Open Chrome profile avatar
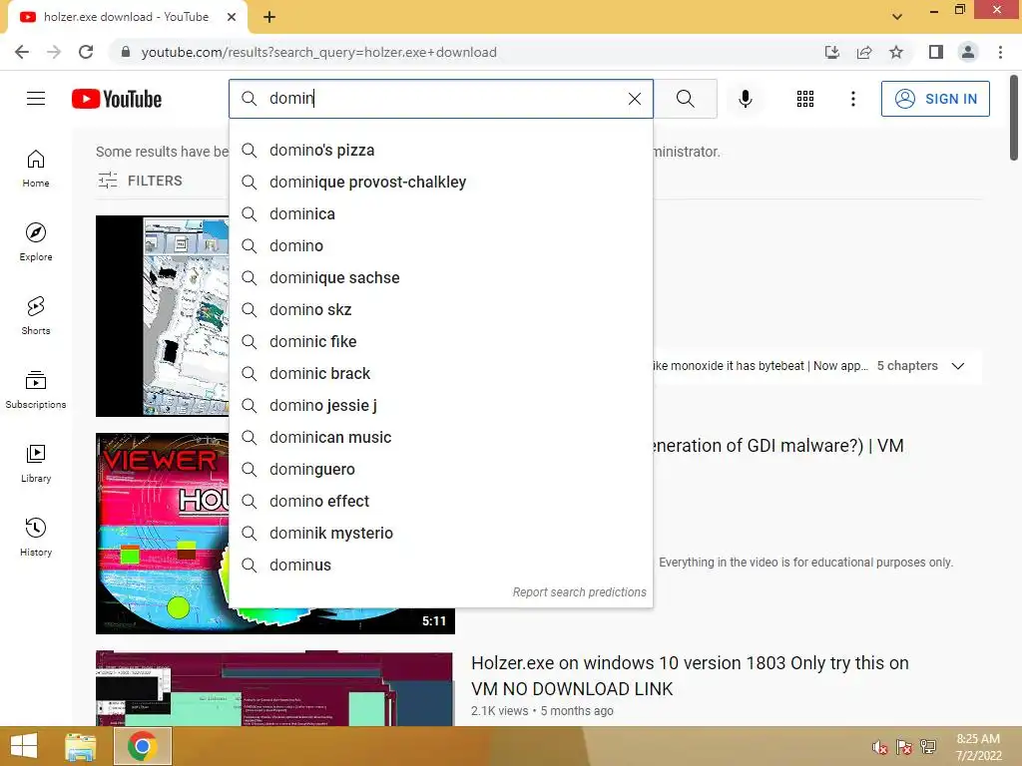Screen dimensions: 1022x766 (968, 52)
